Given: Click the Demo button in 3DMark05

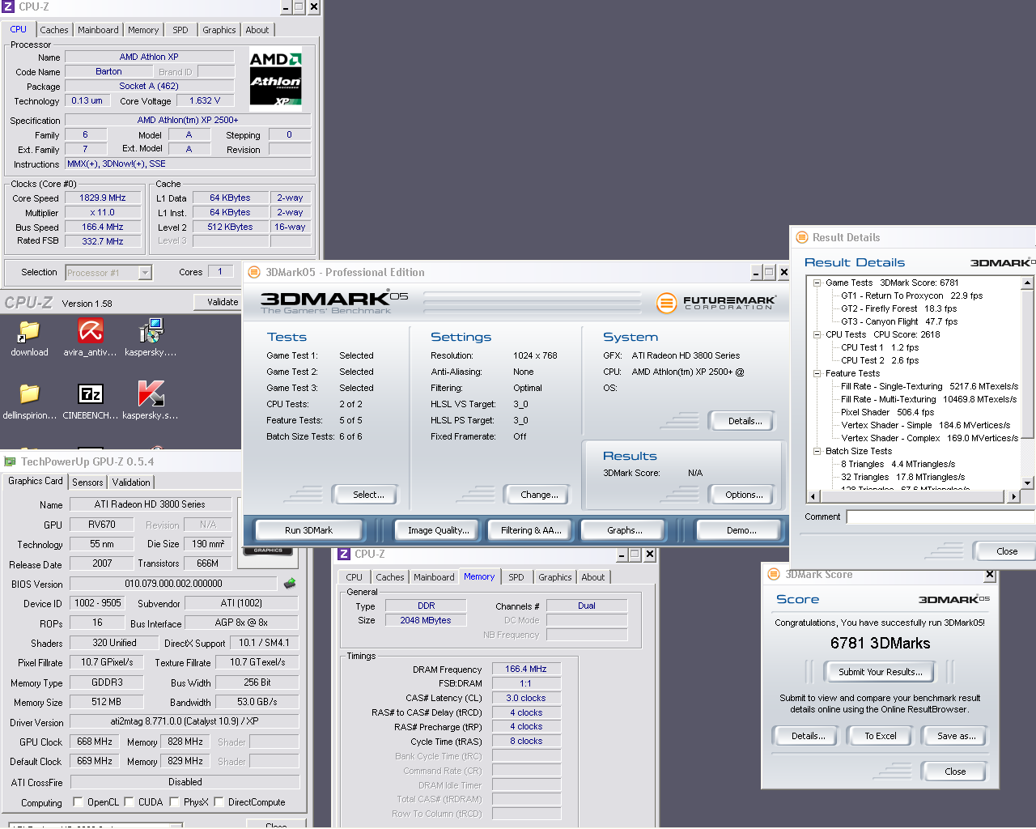Looking at the screenshot, I should coord(741,530).
